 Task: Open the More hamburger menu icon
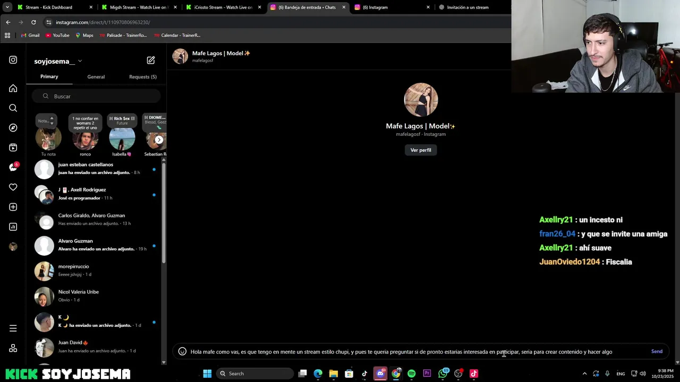13,328
